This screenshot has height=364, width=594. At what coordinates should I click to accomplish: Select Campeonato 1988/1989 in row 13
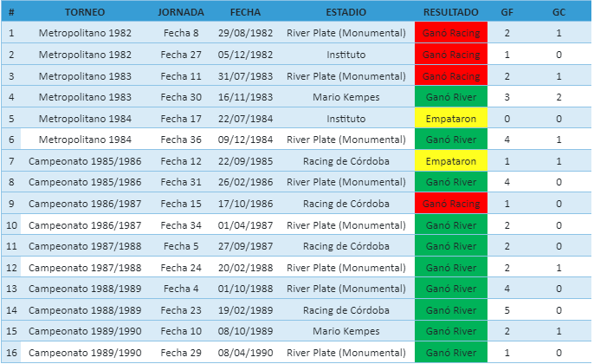click(85, 289)
